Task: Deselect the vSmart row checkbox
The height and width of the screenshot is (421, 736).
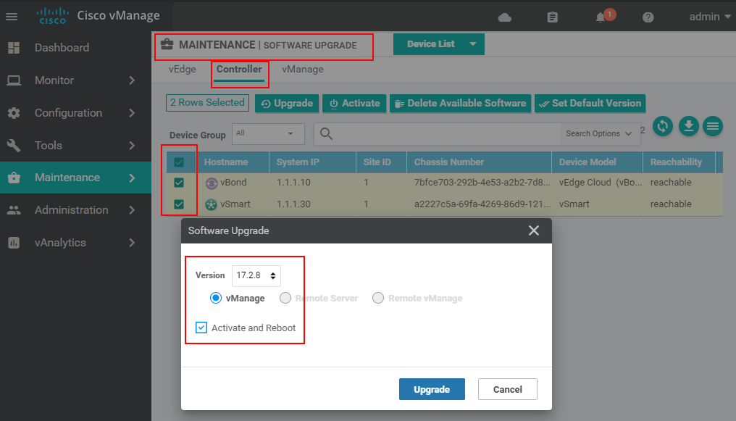Action: [x=180, y=204]
